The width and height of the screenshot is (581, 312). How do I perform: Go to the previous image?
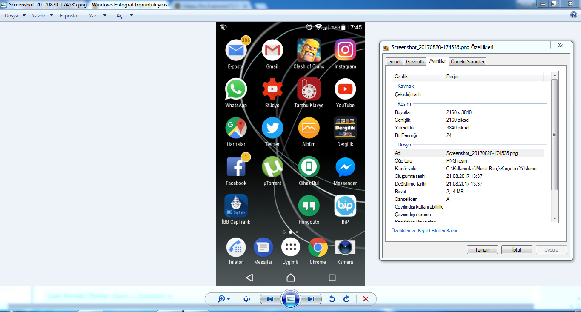click(270, 299)
